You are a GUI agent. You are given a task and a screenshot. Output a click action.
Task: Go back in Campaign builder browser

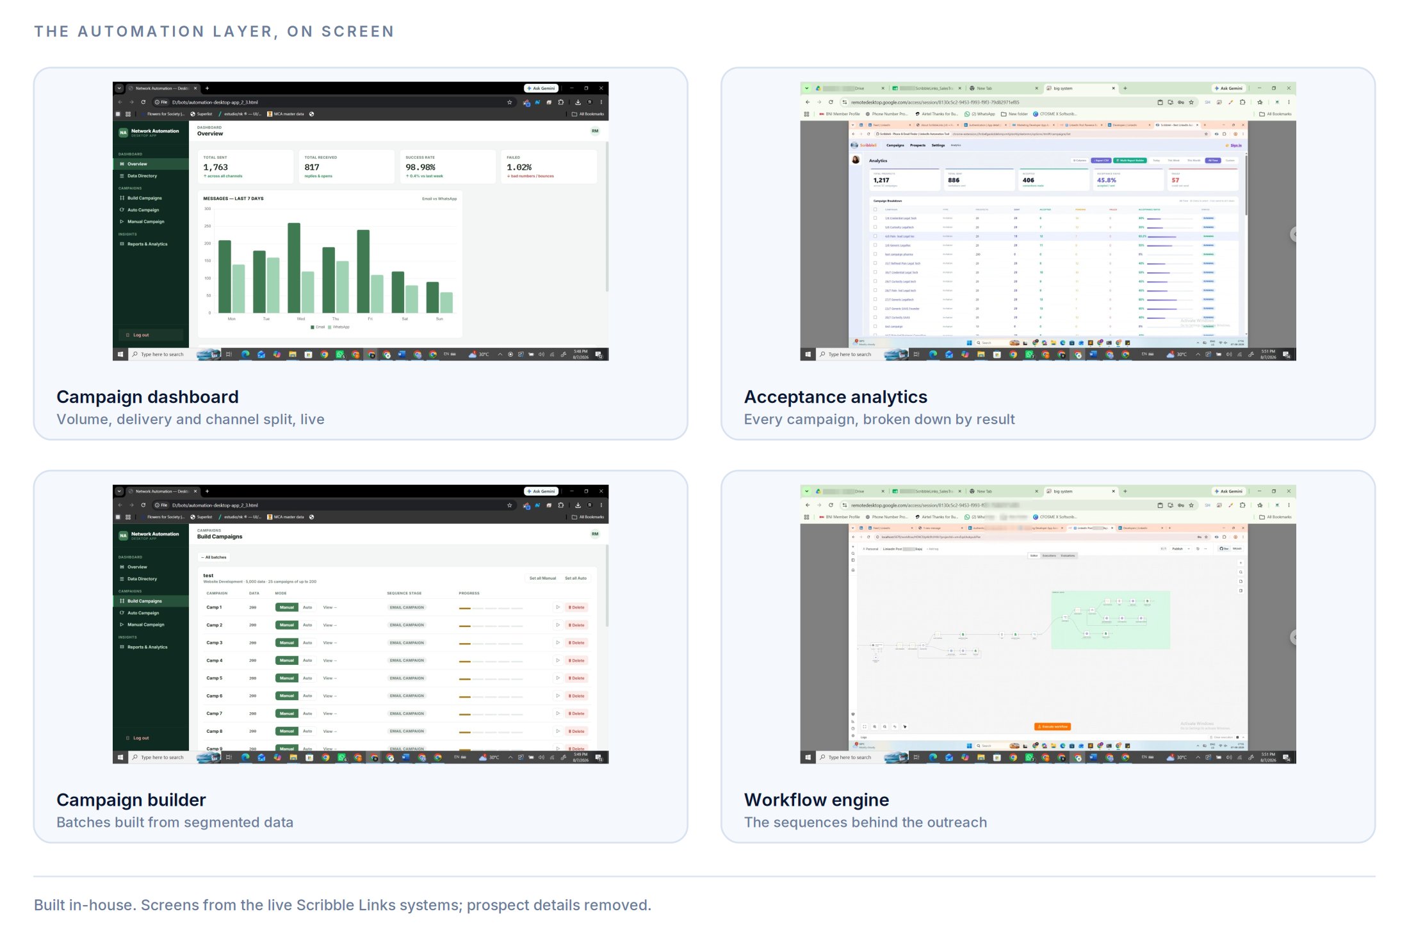(120, 505)
